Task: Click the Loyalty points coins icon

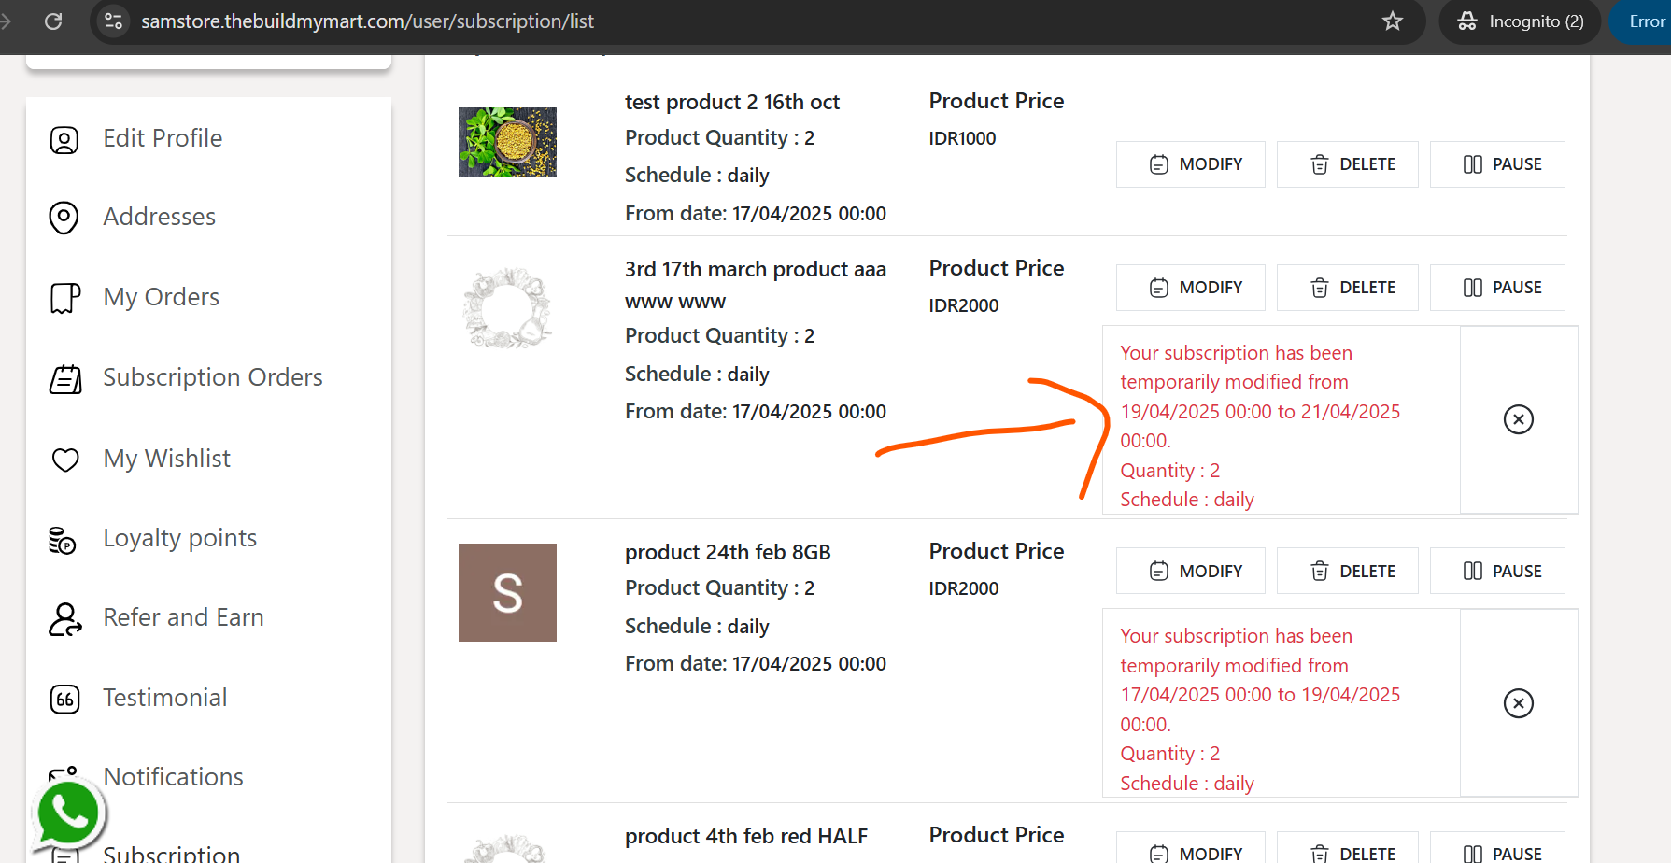Action: tap(63, 540)
